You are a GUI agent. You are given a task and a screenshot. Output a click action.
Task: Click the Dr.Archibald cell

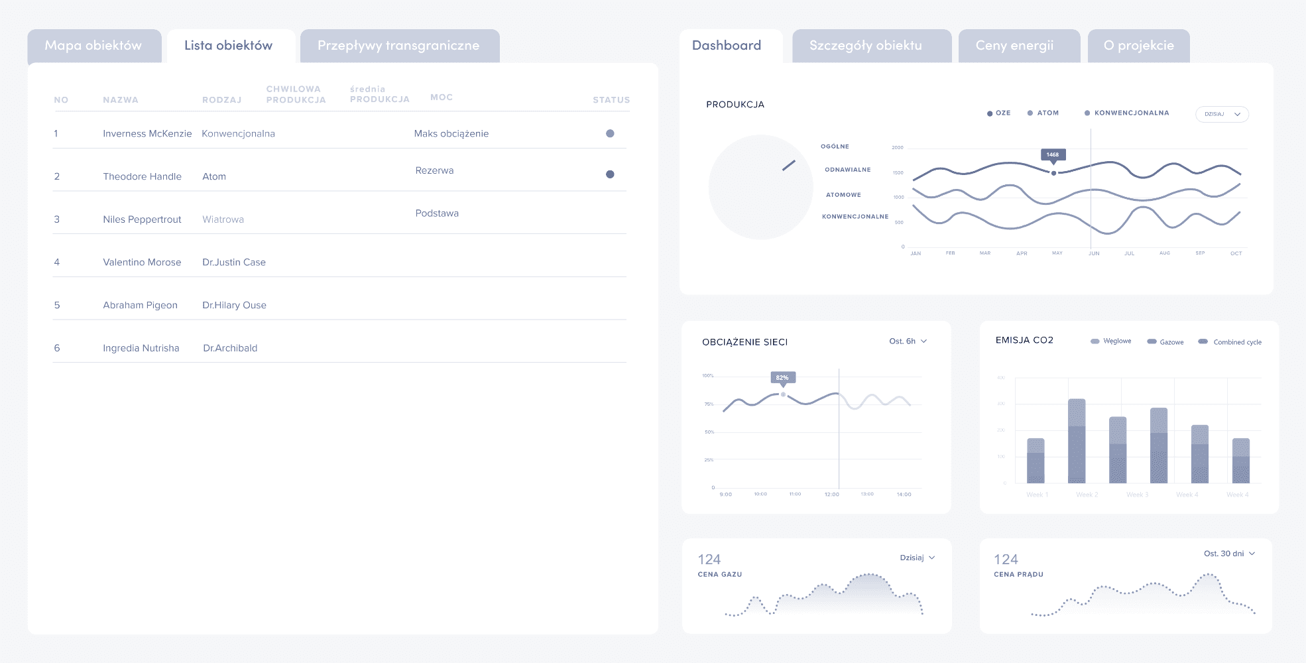pyautogui.click(x=230, y=348)
